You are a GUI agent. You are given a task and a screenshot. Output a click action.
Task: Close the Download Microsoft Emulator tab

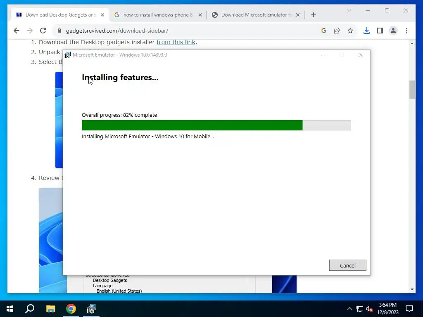coord(298,15)
